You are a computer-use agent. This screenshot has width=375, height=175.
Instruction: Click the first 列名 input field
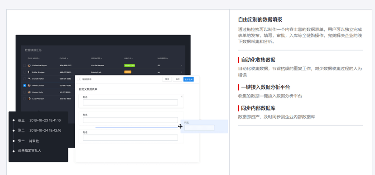tap(130, 102)
